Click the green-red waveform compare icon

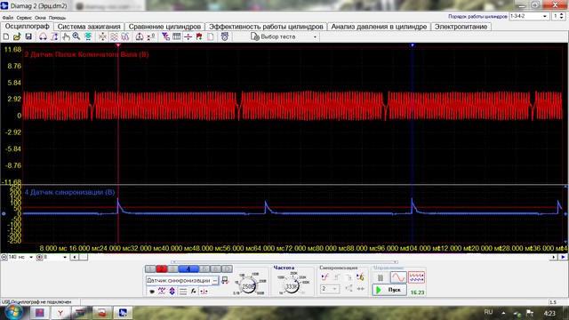[x=125, y=36]
